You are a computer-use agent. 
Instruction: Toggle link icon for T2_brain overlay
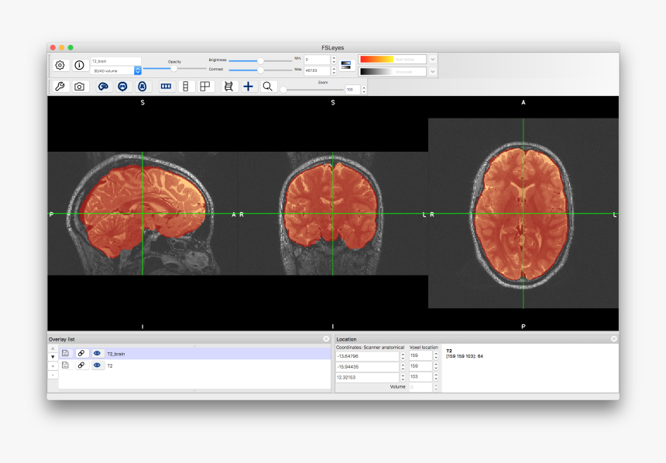coord(81,354)
